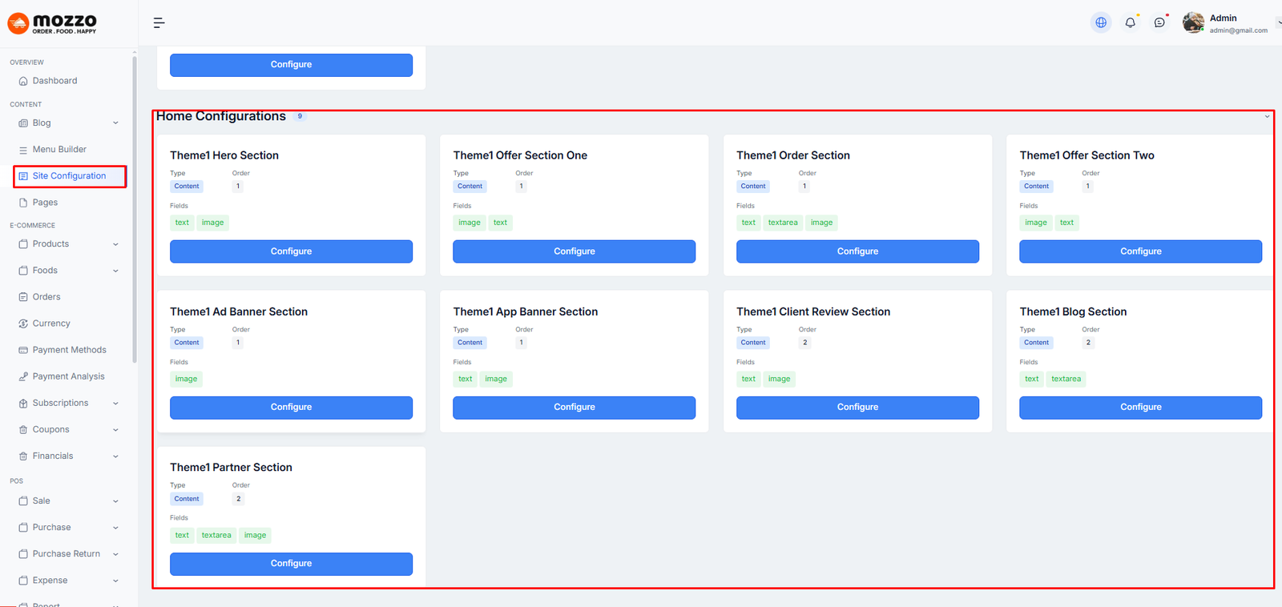The height and width of the screenshot is (607, 1282).
Task: Configure the Theme1 Blog Section
Action: pyautogui.click(x=1140, y=408)
